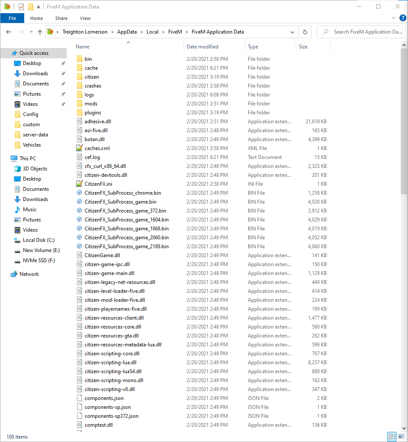
Task: Click the Music note icon in sidebar
Action: pos(17,210)
